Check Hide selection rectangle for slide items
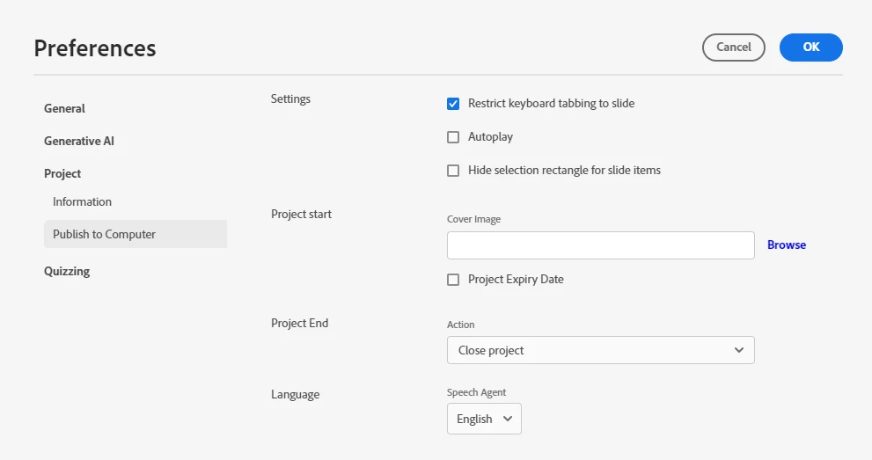The height and width of the screenshot is (460, 872). (453, 171)
